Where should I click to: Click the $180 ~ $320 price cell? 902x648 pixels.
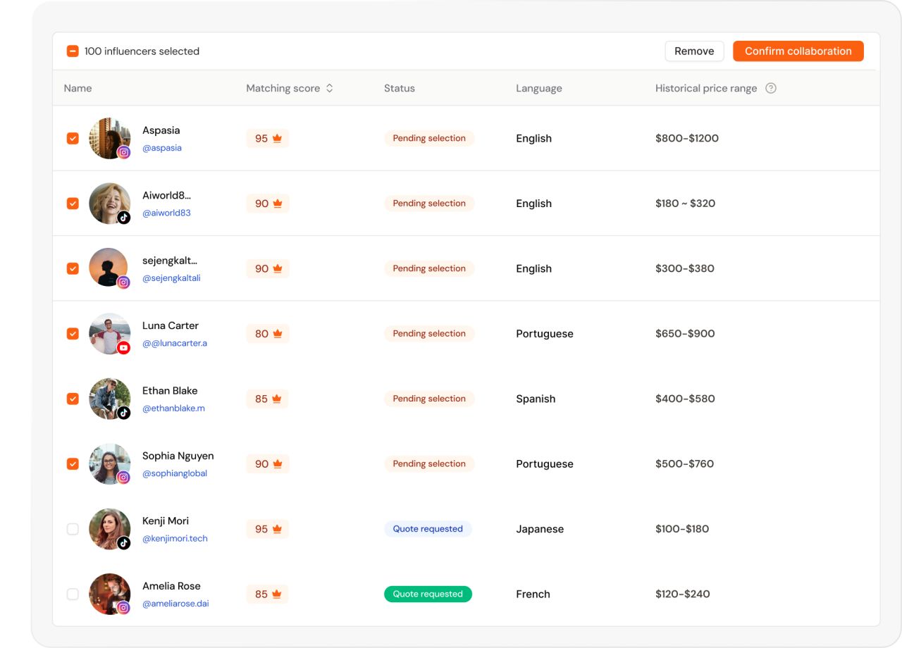point(685,204)
